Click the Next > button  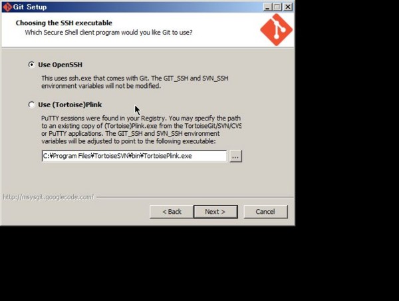coord(215,212)
